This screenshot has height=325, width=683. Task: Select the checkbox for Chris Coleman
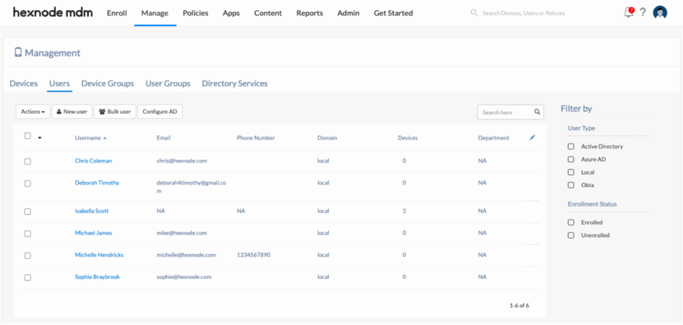point(27,161)
